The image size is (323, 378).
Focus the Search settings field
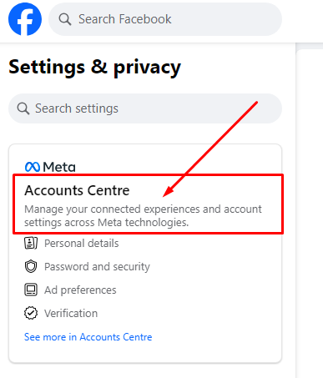pos(145,108)
